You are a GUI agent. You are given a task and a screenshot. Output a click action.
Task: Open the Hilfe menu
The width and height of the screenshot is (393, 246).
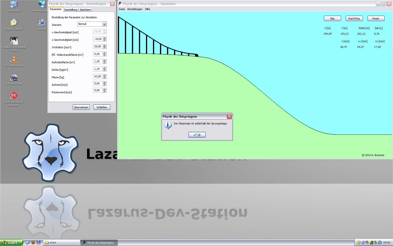148,9
